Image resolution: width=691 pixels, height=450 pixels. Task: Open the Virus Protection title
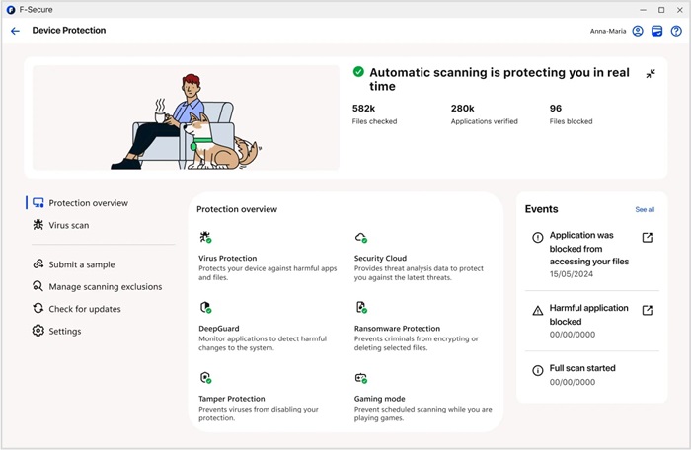[x=227, y=258]
